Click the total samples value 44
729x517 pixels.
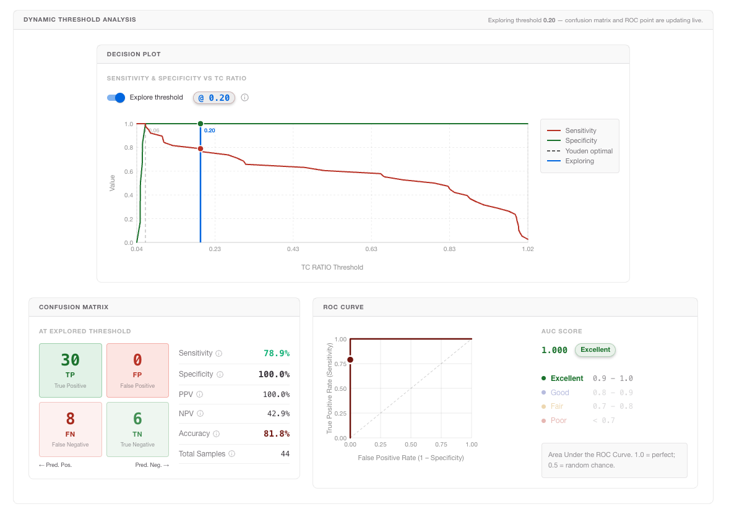(x=285, y=454)
